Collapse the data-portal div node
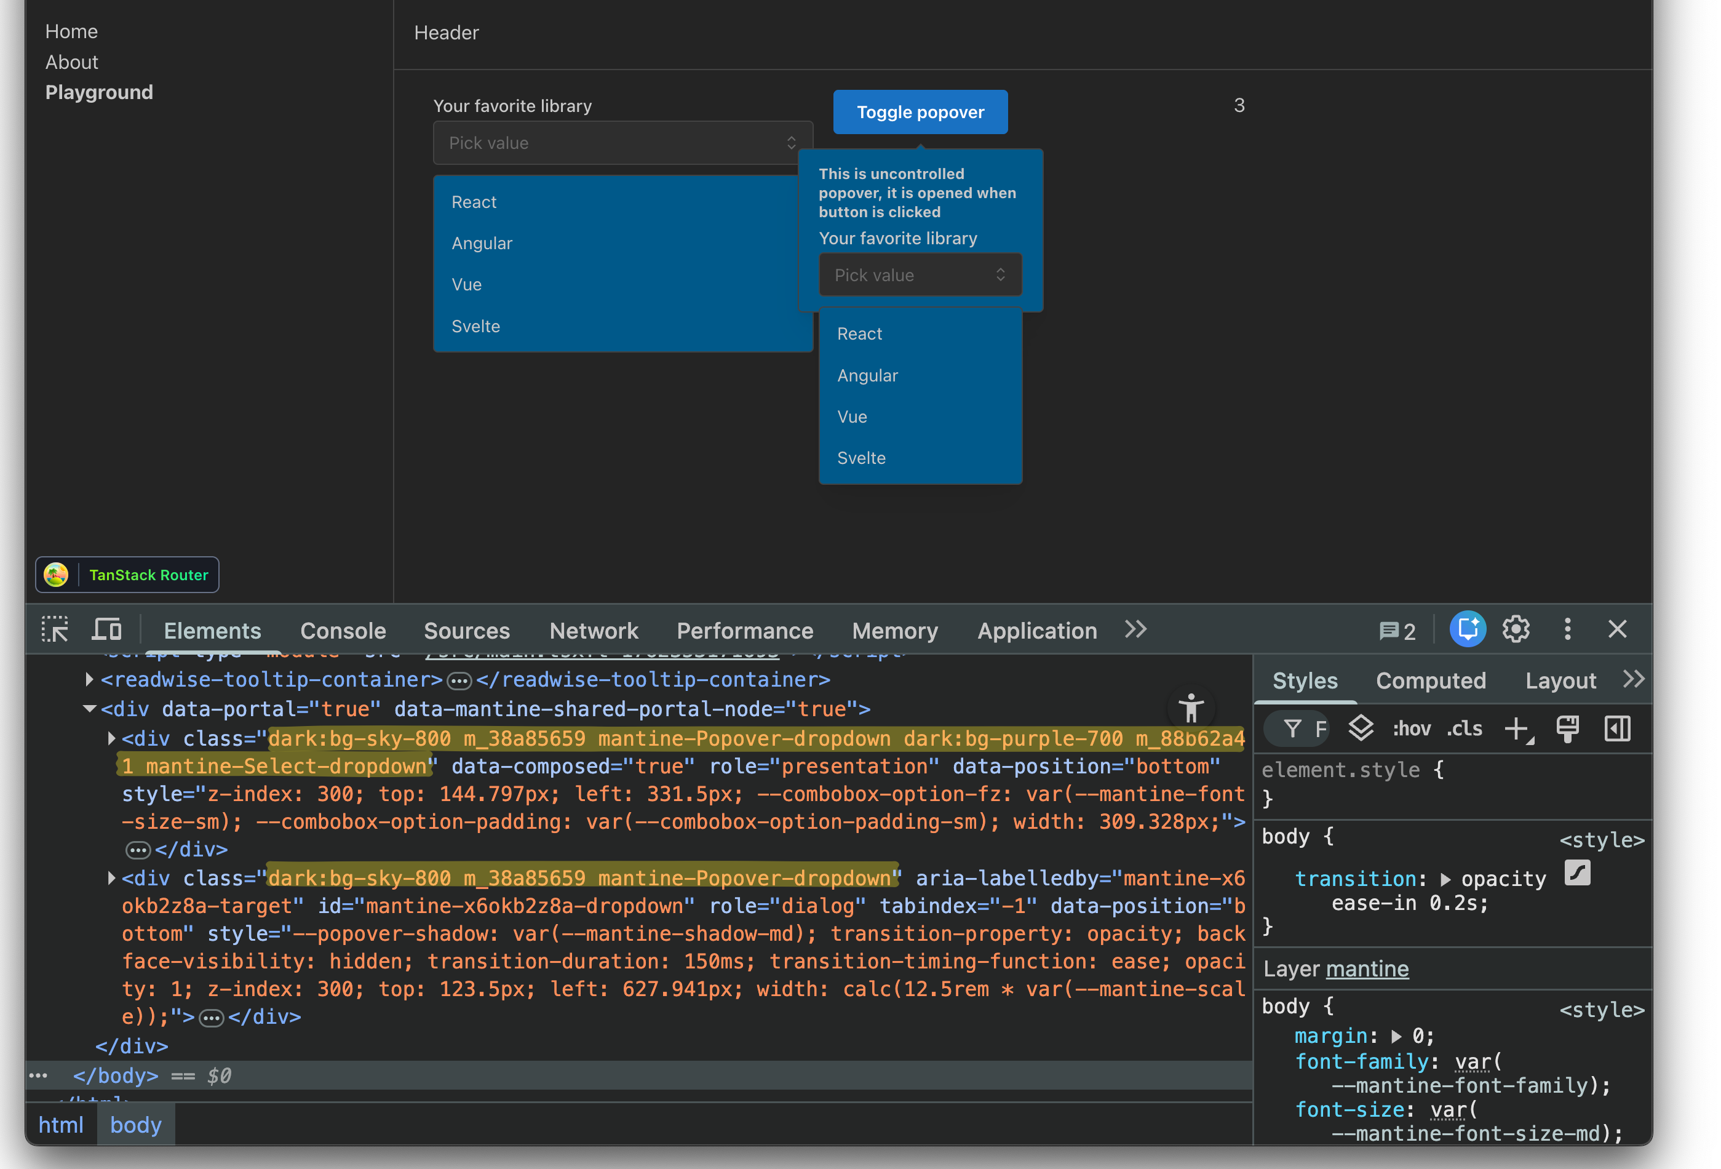 tap(90, 709)
